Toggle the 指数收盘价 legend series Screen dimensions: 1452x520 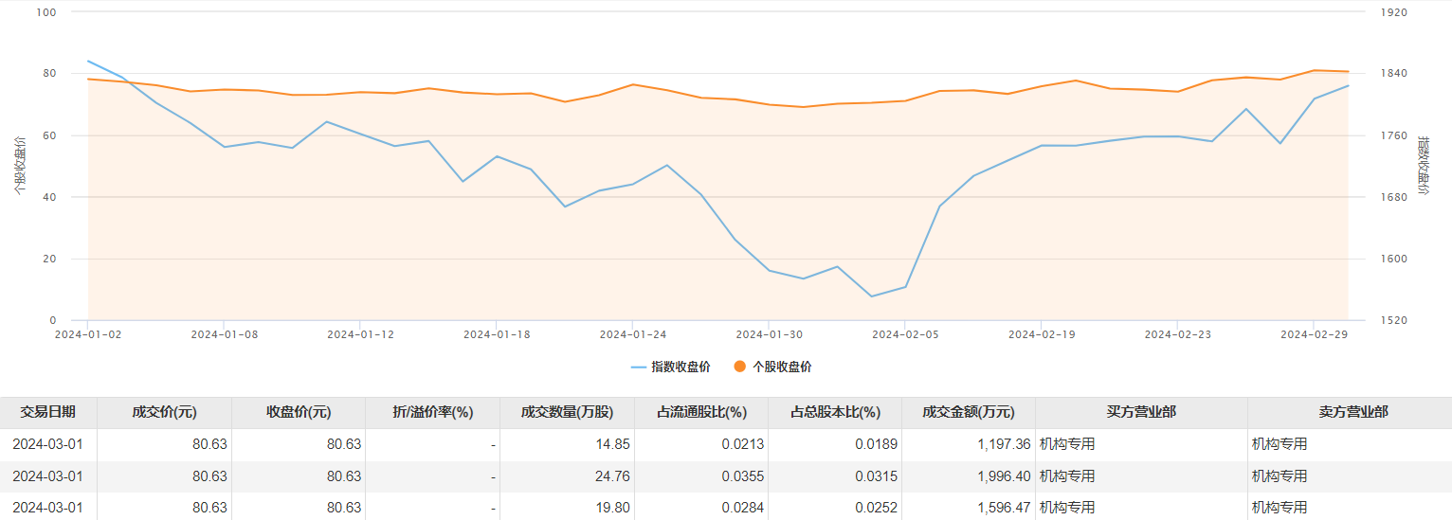(670, 367)
